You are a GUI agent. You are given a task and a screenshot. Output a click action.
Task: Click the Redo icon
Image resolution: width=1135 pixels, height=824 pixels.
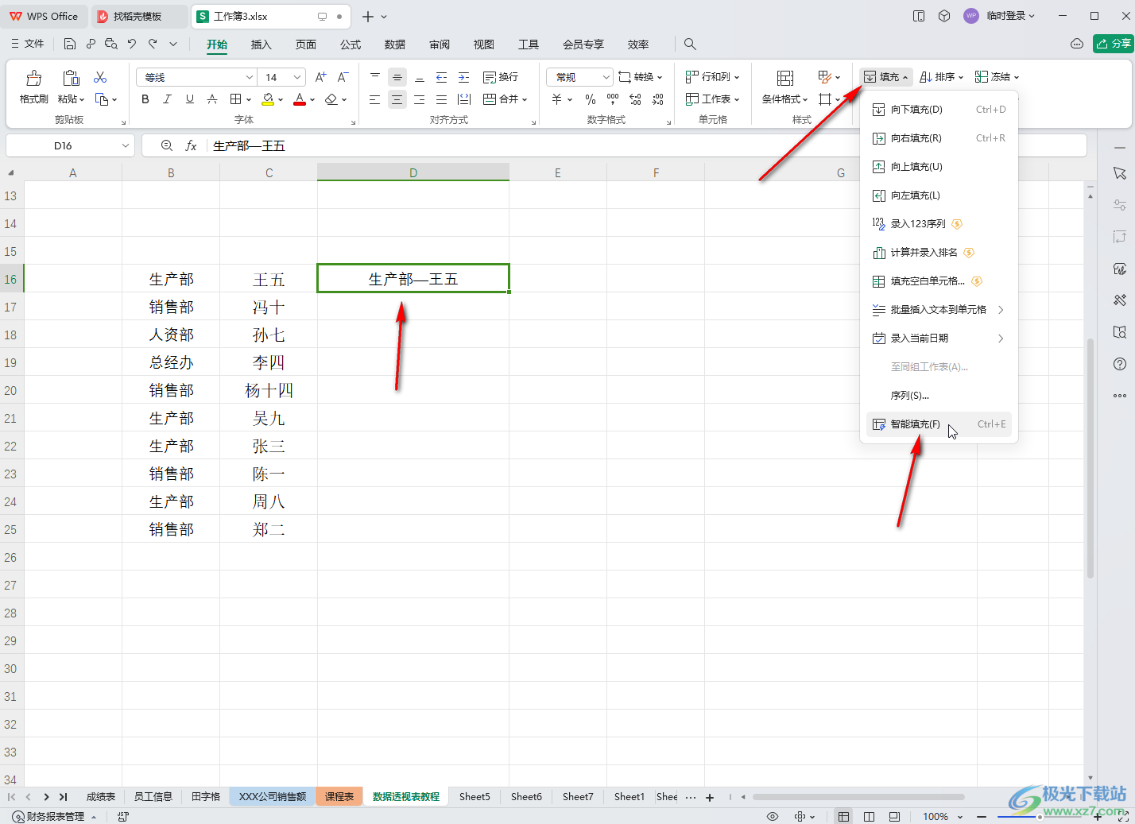point(153,44)
